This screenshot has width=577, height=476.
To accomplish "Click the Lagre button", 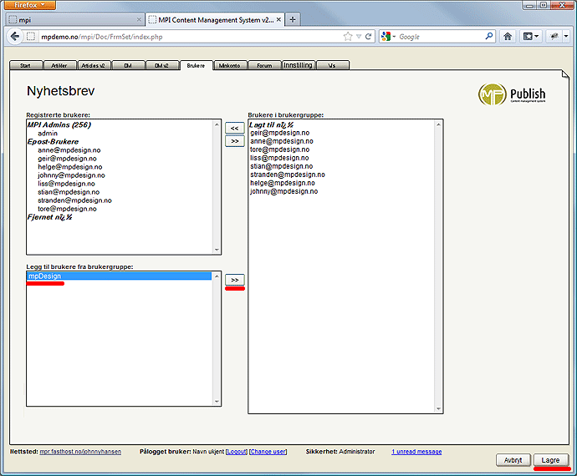I will coord(550,460).
